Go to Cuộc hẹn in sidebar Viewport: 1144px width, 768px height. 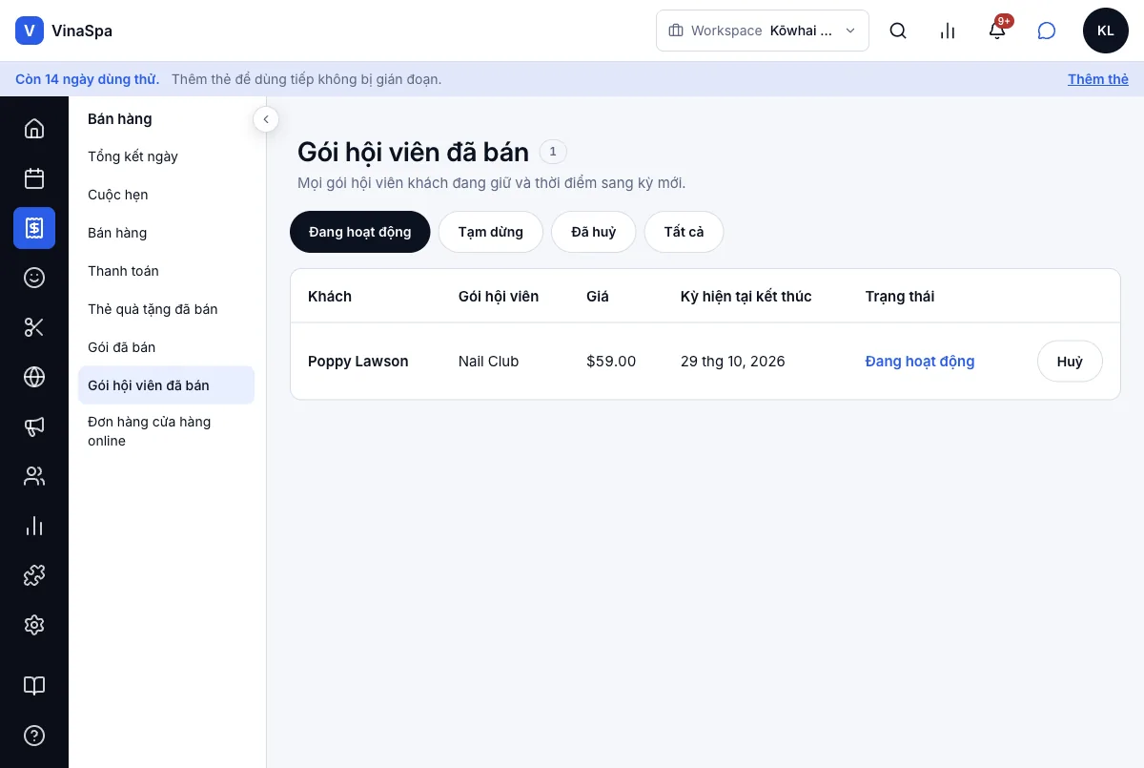166,195
